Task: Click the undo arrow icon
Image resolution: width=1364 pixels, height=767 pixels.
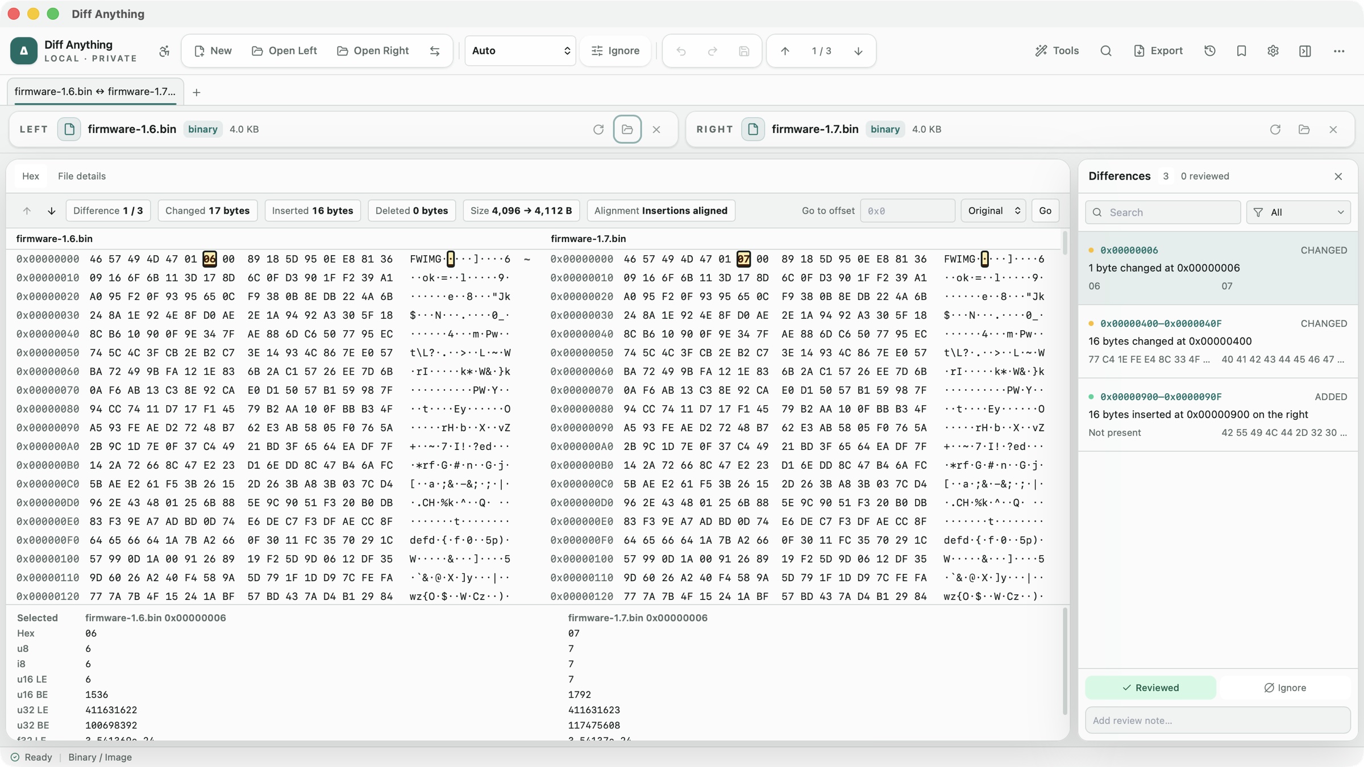Action: click(x=681, y=51)
